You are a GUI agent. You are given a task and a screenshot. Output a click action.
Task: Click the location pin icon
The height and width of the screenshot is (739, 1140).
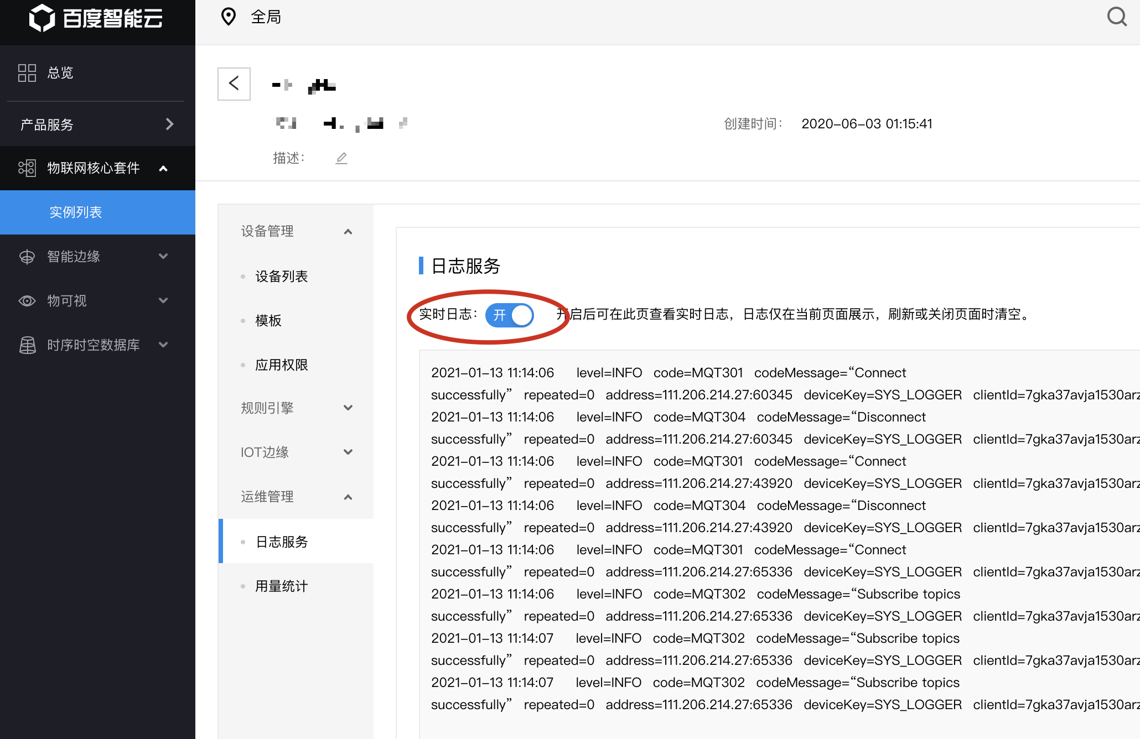pos(228,17)
